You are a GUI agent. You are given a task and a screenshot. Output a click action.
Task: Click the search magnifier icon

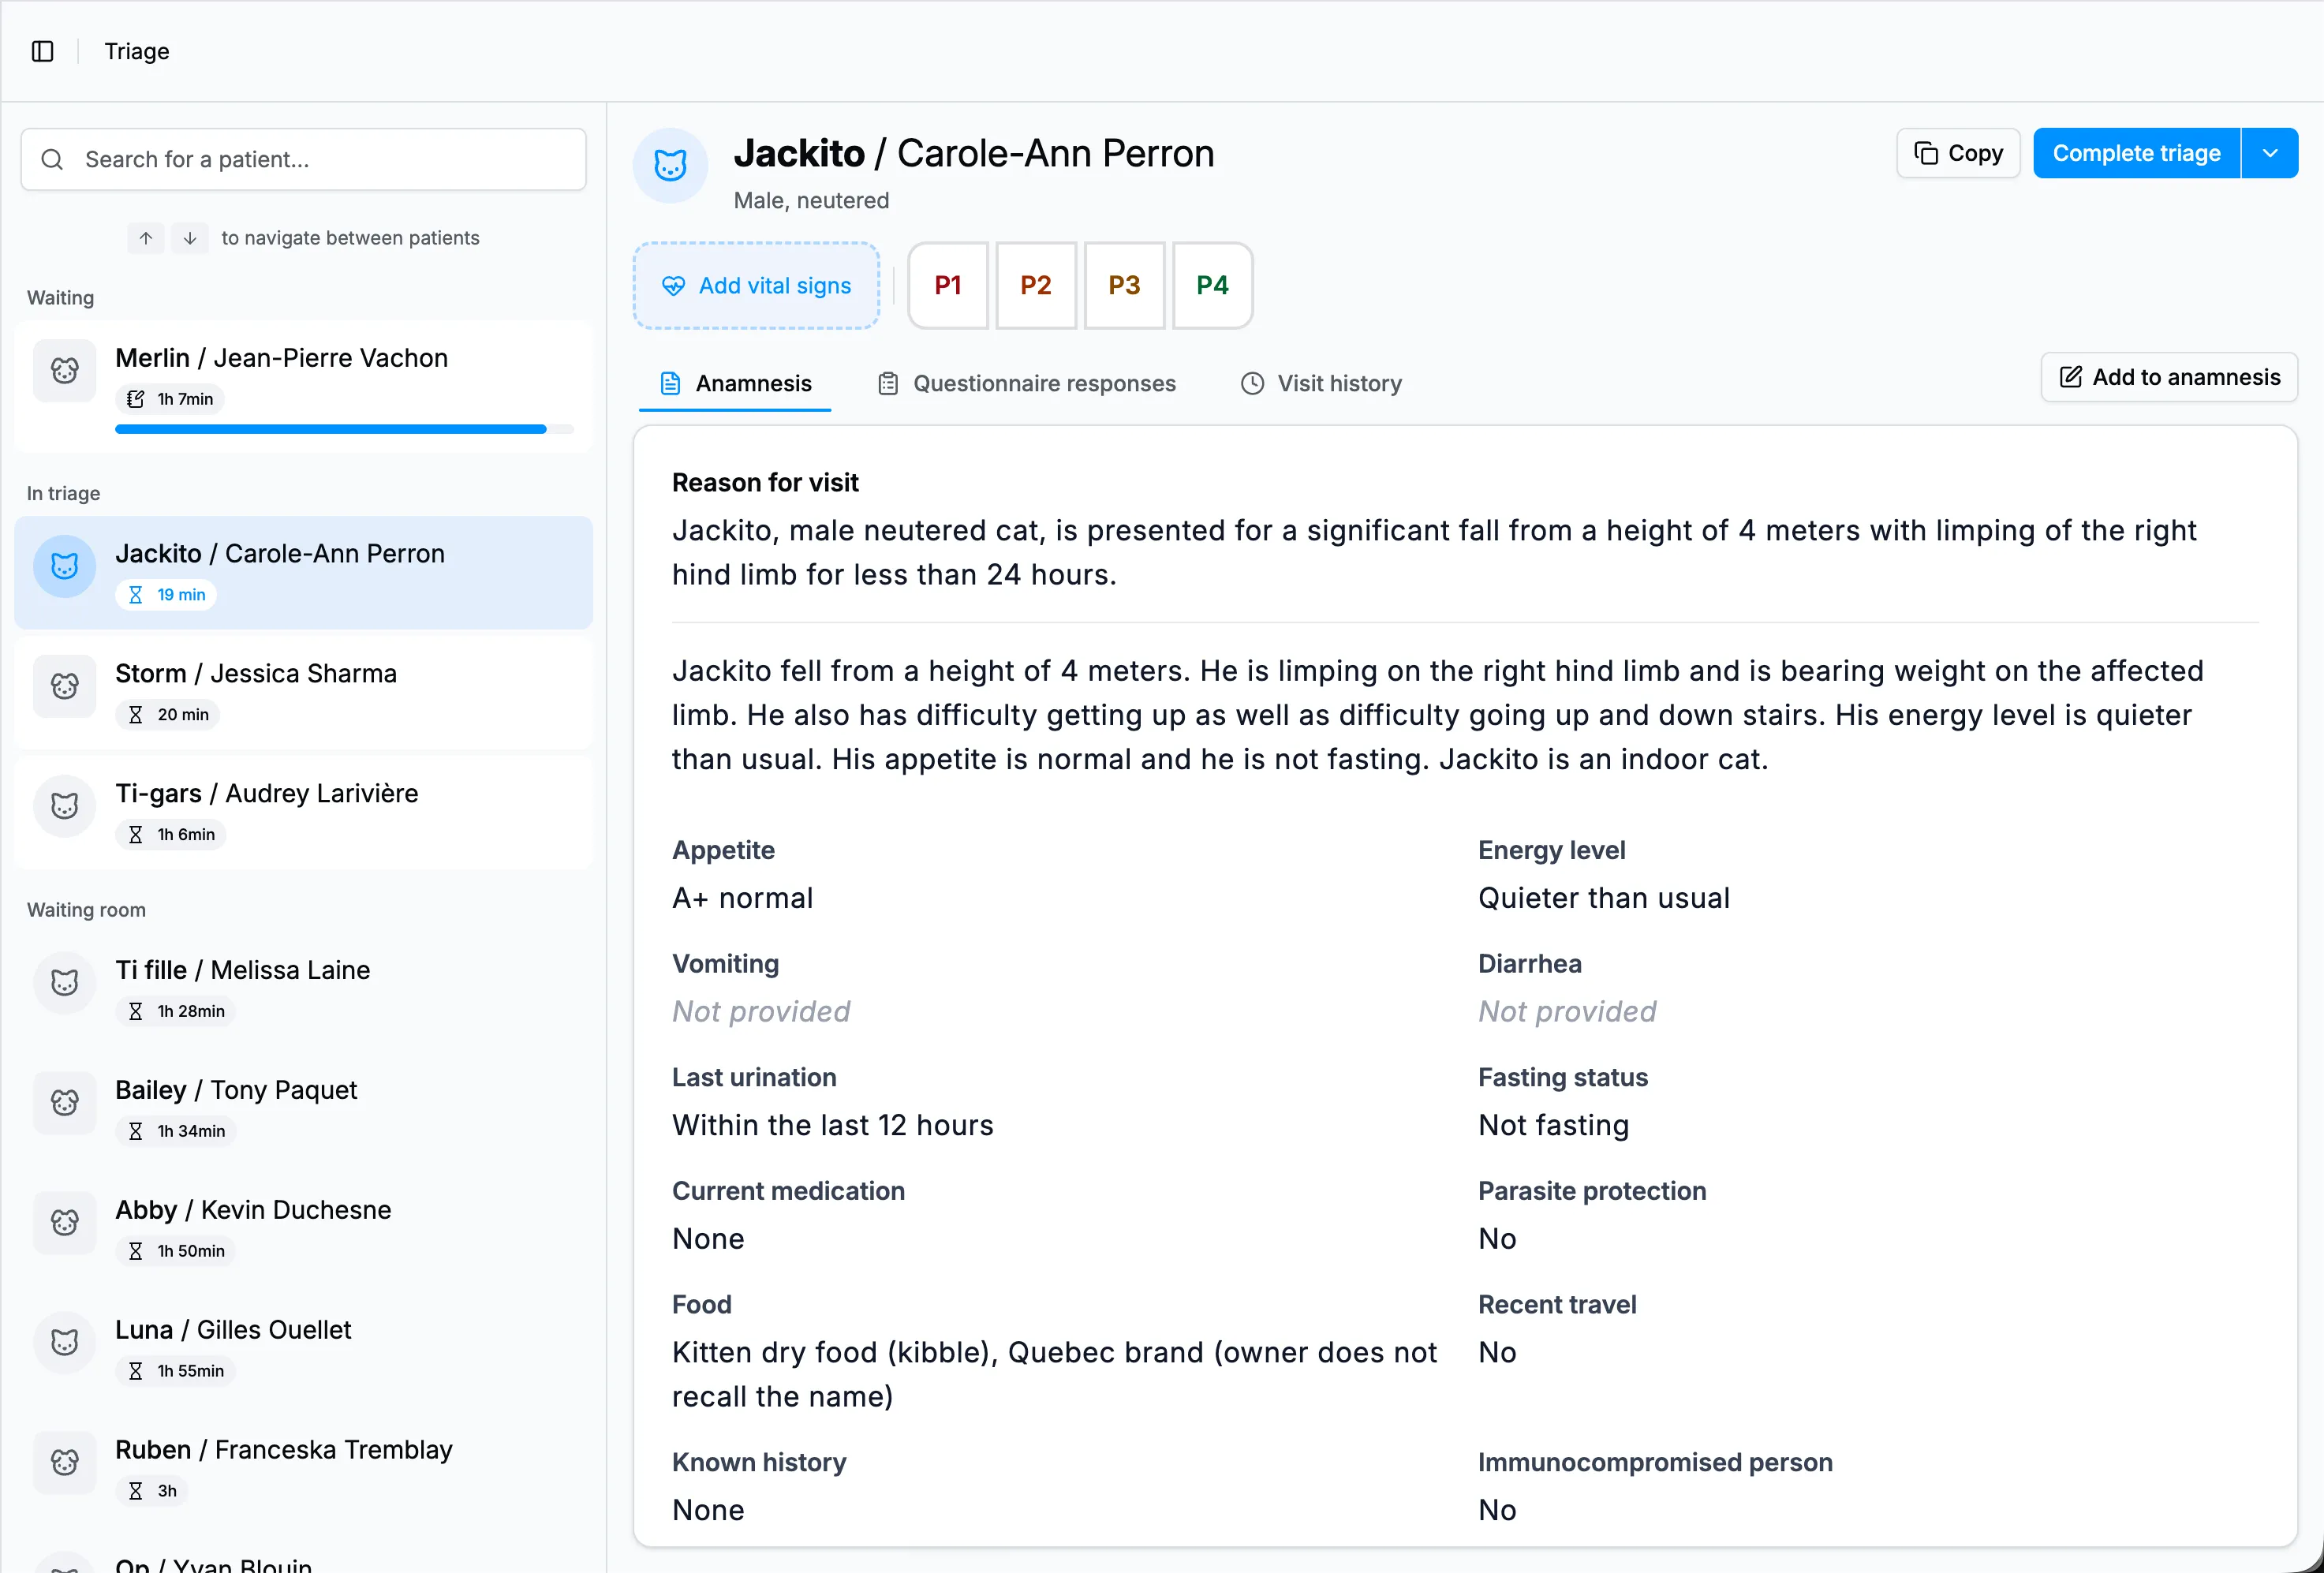coord(52,159)
